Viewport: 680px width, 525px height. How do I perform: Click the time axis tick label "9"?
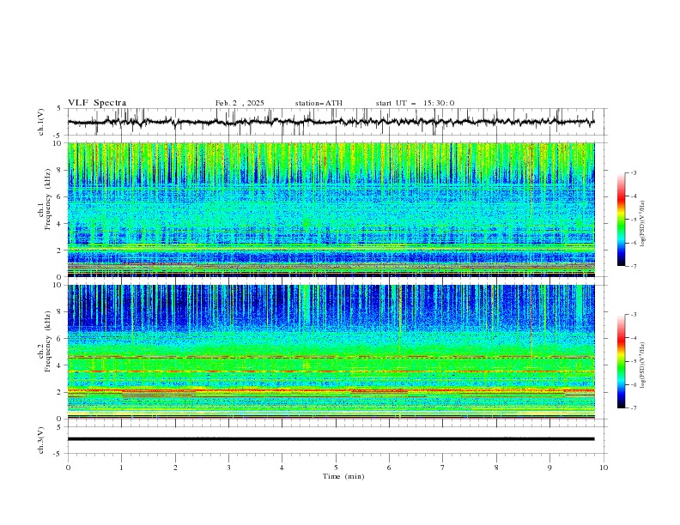coord(549,468)
